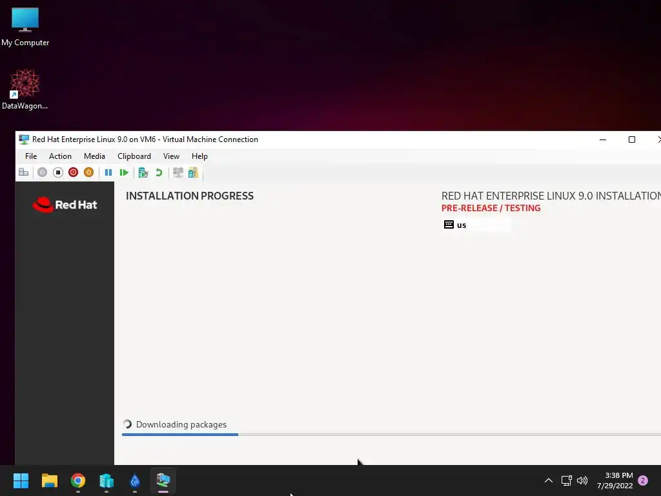Click the grey Start VM icon
The width and height of the screenshot is (661, 496).
pos(42,172)
